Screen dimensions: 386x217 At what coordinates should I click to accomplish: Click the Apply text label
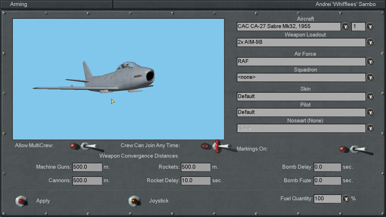point(43,201)
